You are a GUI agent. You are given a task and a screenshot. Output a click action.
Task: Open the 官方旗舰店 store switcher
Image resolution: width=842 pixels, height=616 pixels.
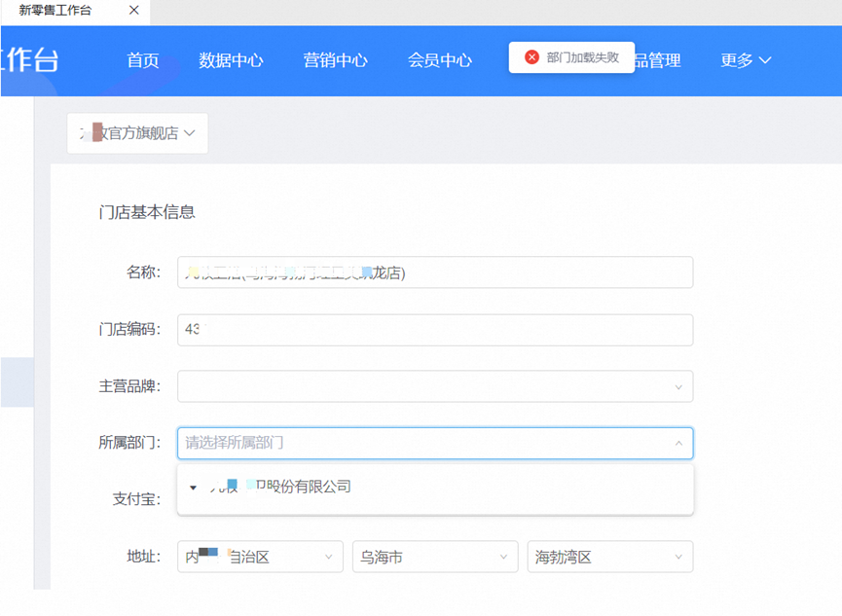click(137, 133)
